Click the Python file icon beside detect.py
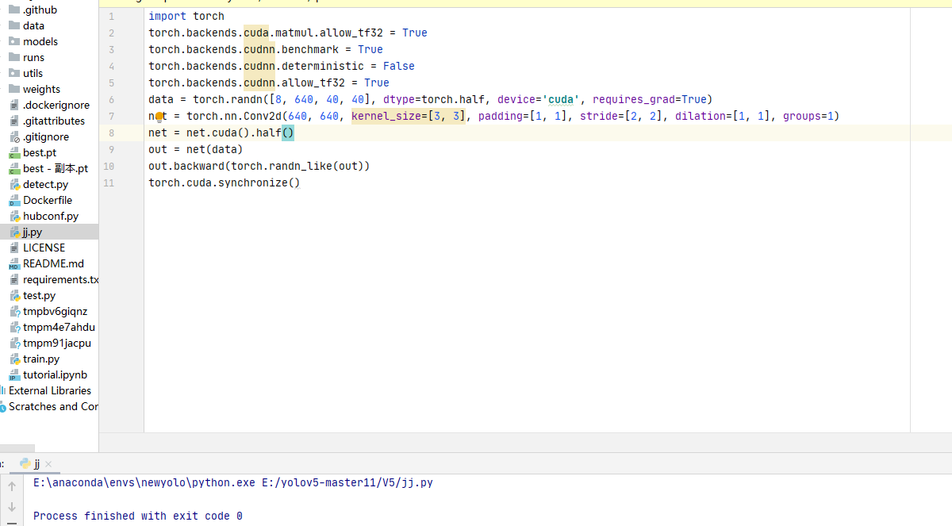Screen dimensions: 952x526 13,184
